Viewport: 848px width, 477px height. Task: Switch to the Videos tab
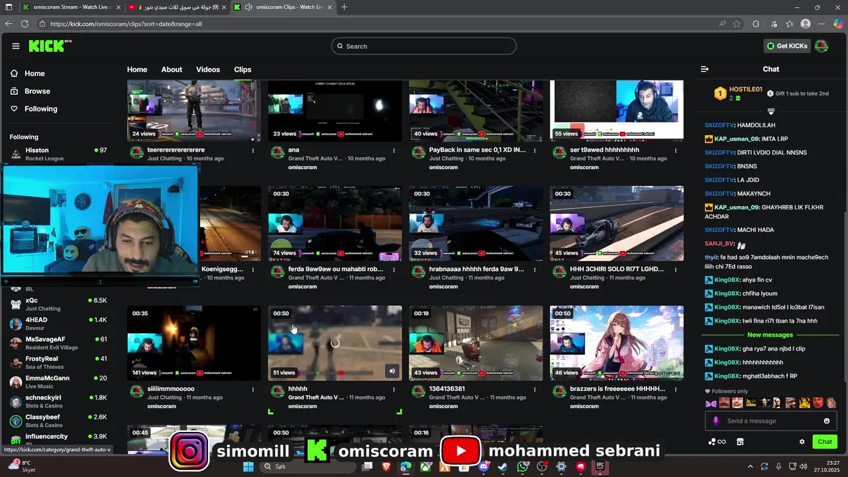(x=208, y=70)
